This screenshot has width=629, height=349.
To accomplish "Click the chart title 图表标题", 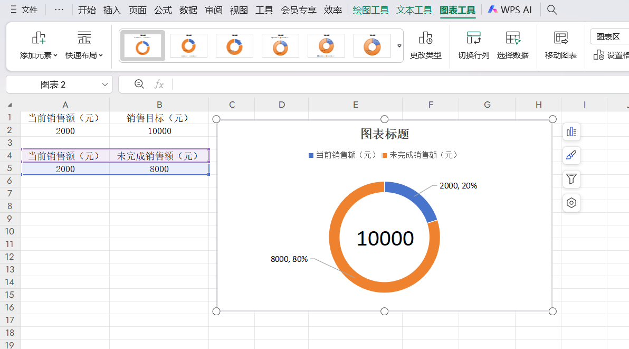I will pyautogui.click(x=385, y=134).
